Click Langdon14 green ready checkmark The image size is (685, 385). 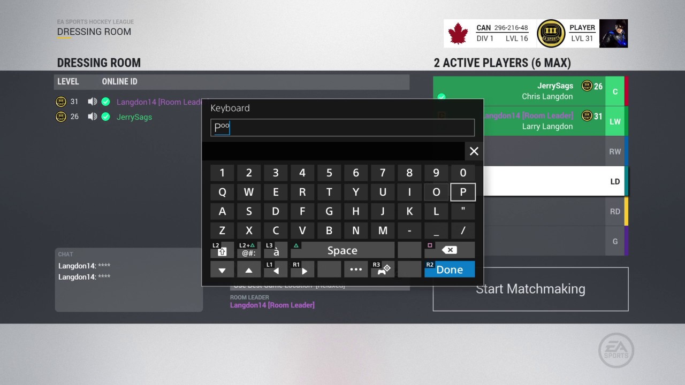tap(105, 102)
